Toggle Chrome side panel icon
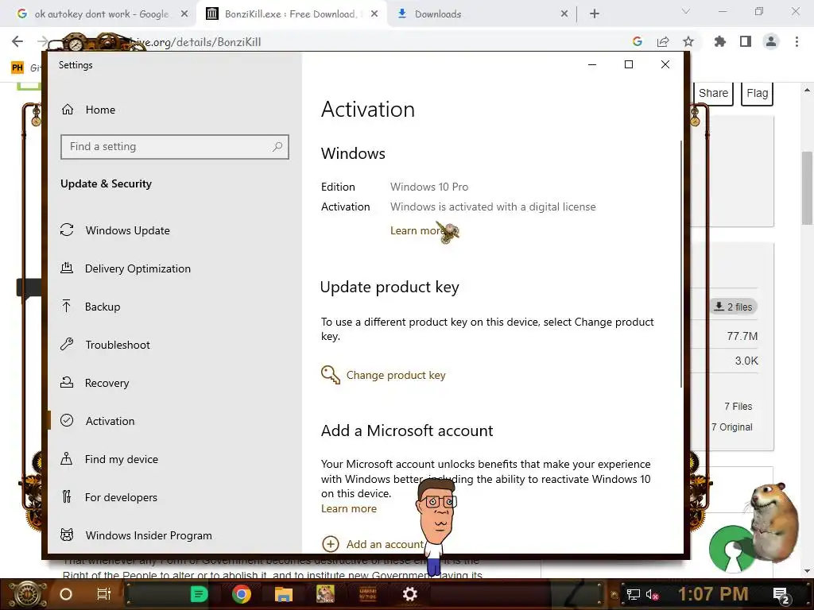 pos(746,41)
